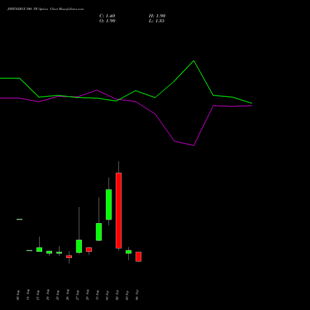Viewport: 310px width, 310px height.
Task: Select the green candle for 01 Sep
Action: tap(108, 205)
